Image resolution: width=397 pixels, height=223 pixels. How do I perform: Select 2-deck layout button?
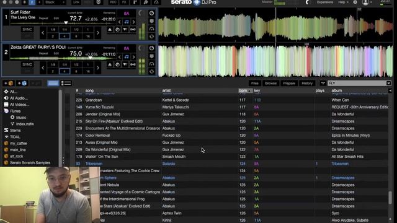click(32, 2)
